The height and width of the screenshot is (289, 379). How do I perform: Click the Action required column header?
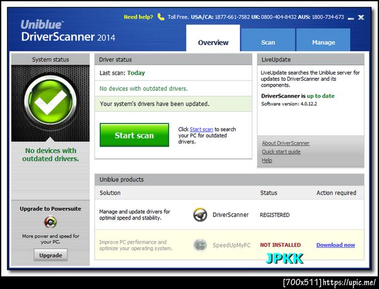tap(336, 193)
